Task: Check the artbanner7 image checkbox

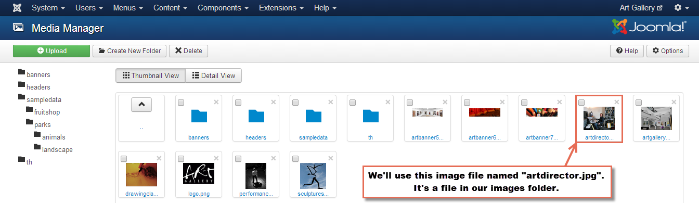Action: point(524,103)
